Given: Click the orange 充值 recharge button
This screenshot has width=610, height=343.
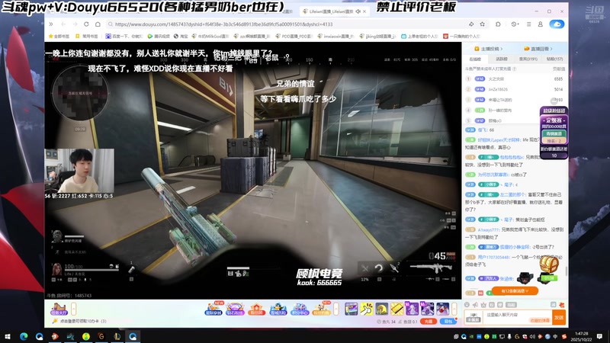Looking at the screenshot, I should pos(429,322).
